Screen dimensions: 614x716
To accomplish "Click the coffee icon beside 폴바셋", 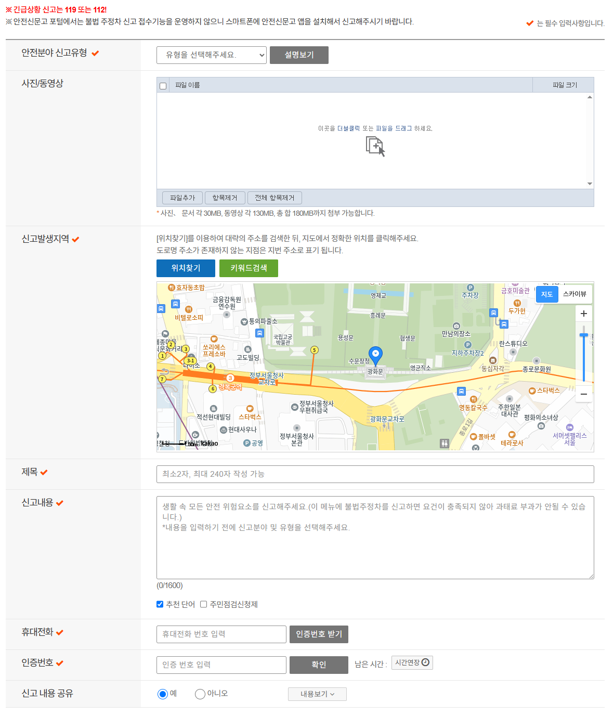I will 474,437.
